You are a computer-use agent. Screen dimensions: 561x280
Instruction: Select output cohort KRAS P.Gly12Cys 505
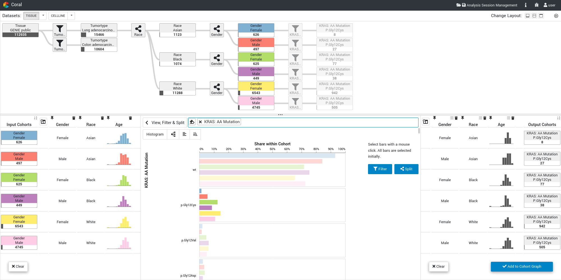point(542,243)
